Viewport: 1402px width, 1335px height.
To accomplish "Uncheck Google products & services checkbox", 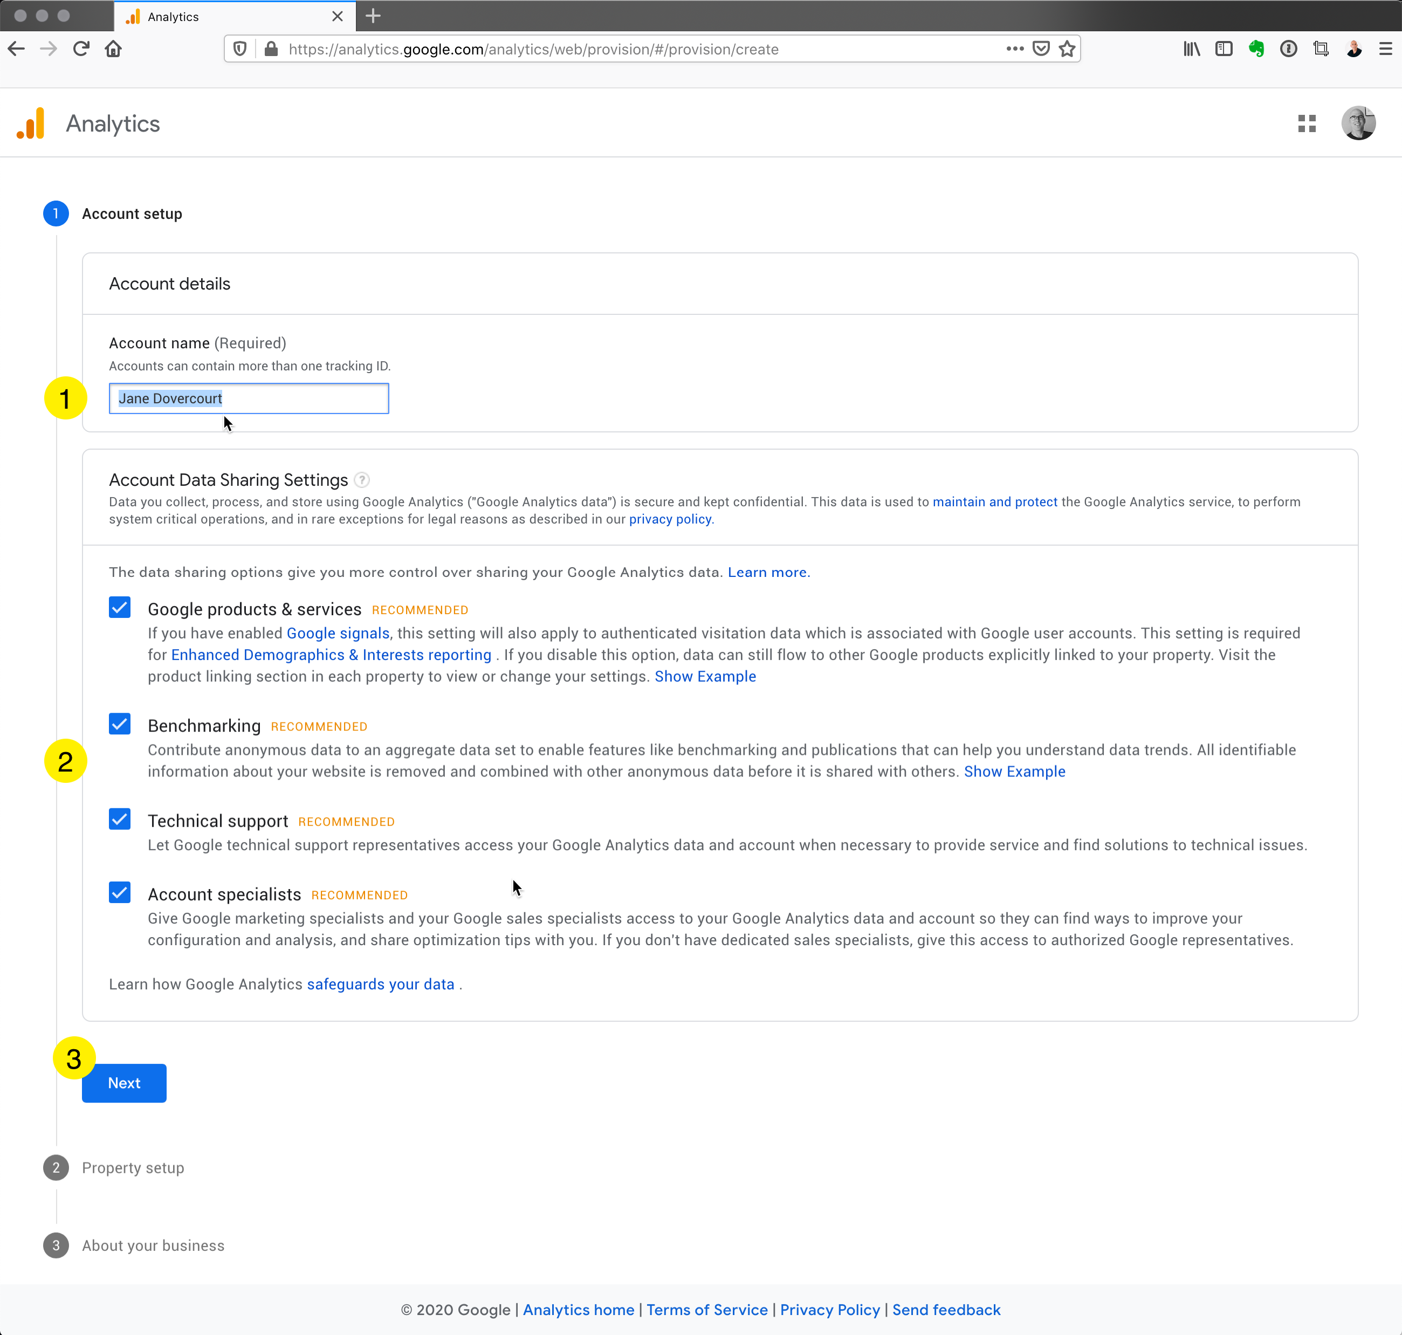I will (x=120, y=607).
